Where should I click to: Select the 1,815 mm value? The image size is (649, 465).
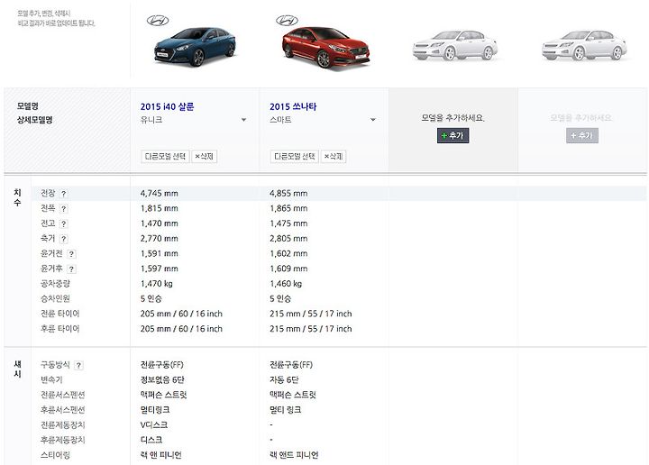pos(160,208)
